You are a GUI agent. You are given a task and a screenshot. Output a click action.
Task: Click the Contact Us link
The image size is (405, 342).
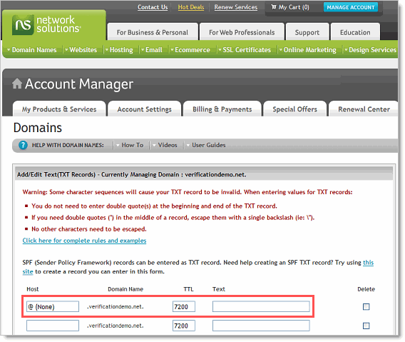click(x=153, y=7)
